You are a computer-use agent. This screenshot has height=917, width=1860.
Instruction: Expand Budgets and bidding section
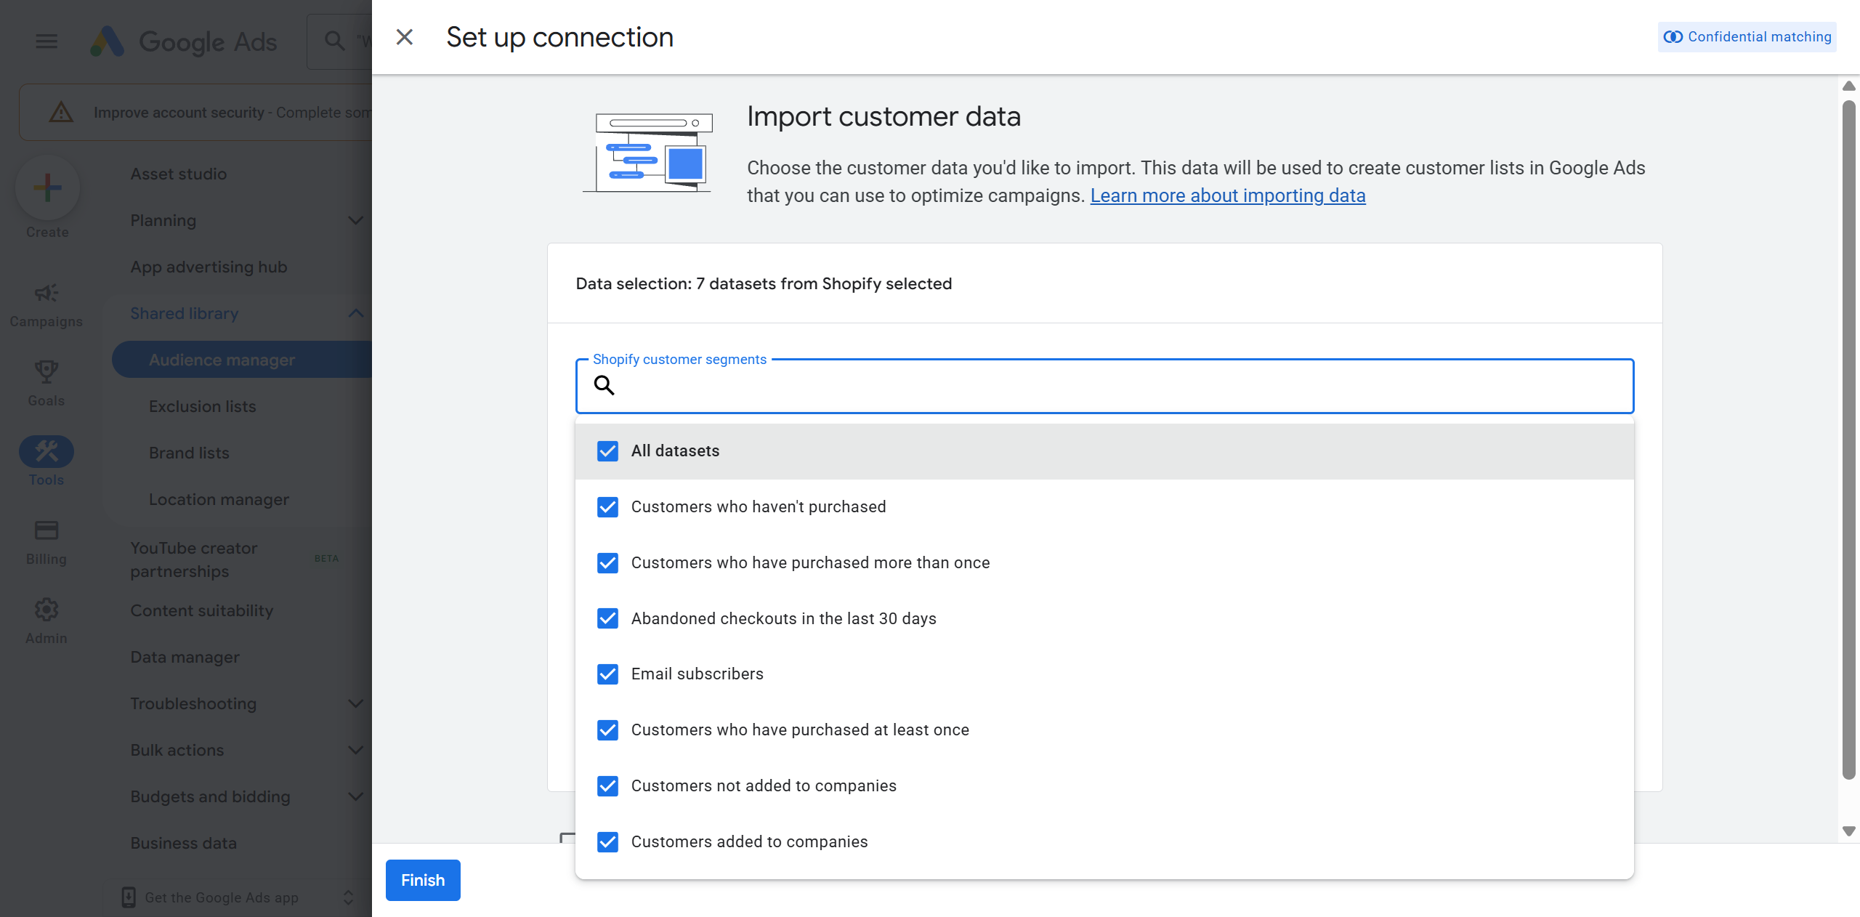(356, 796)
